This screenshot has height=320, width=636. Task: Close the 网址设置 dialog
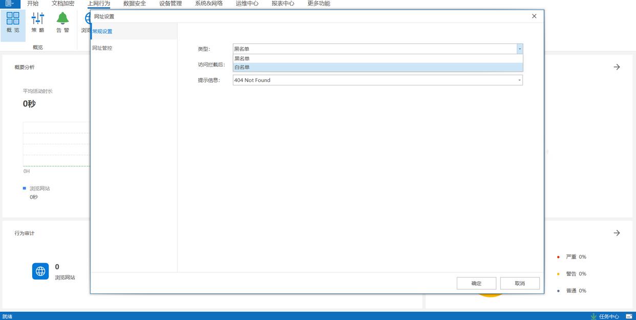[534, 16]
